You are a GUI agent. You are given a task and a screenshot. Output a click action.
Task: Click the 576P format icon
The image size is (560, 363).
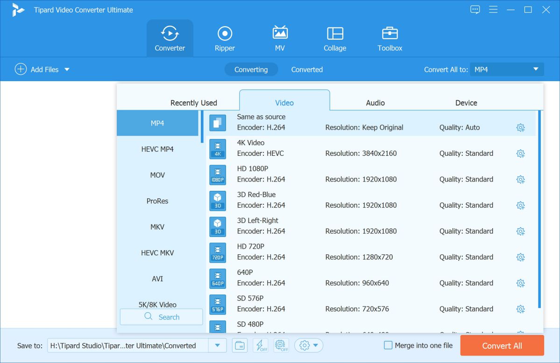coord(218,305)
